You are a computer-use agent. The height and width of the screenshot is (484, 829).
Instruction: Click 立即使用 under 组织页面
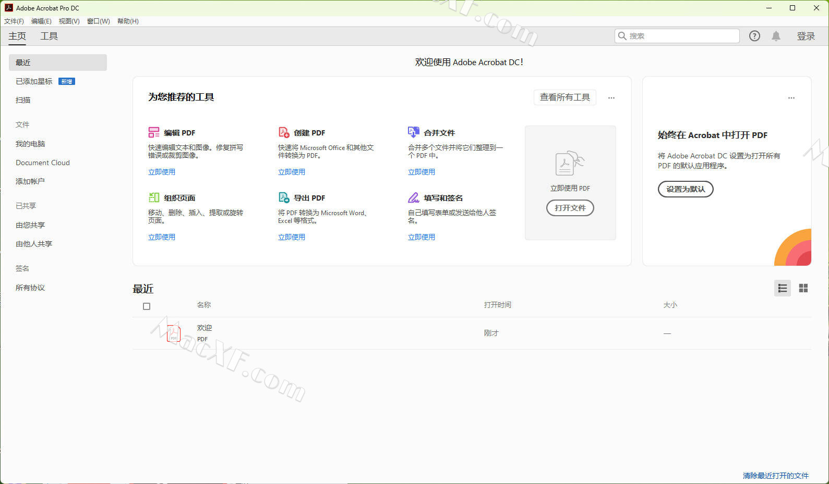[162, 237]
